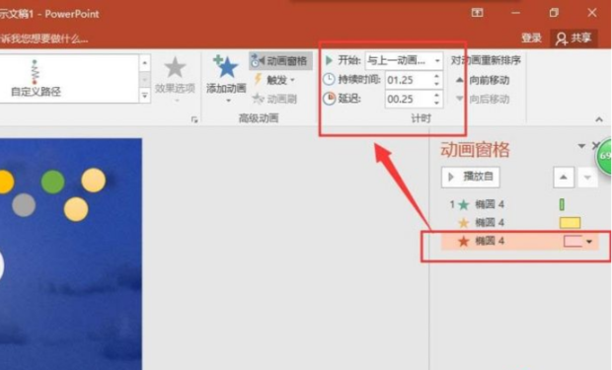Open the animation group dialog launcher
This screenshot has width=612, height=370.
194,119
